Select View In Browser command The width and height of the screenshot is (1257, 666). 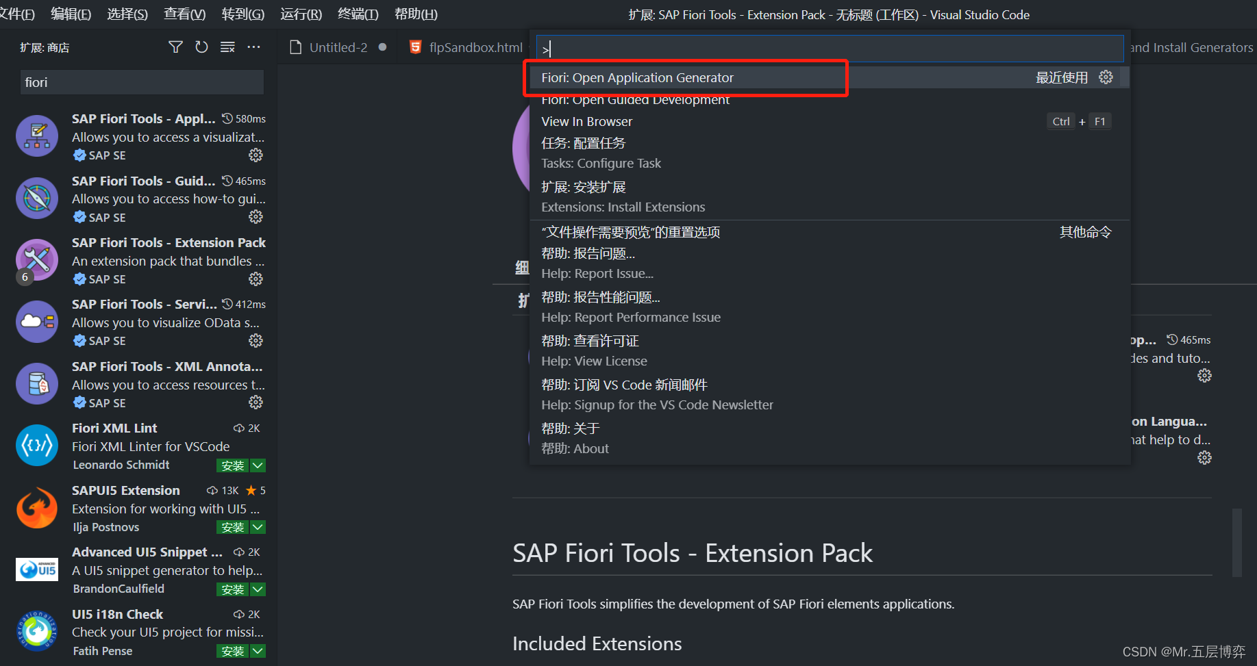pyautogui.click(x=829, y=121)
